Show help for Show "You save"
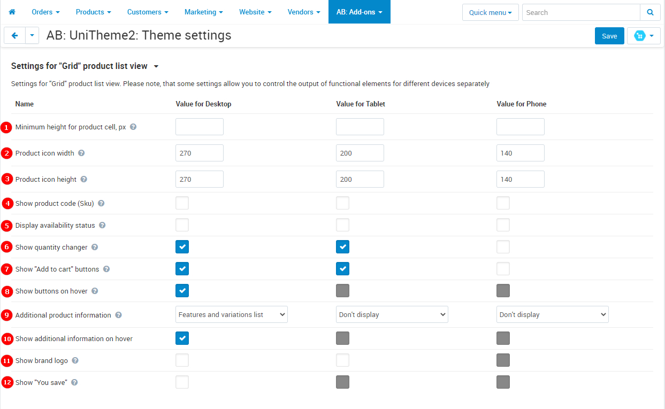This screenshot has width=665, height=409. click(74, 382)
